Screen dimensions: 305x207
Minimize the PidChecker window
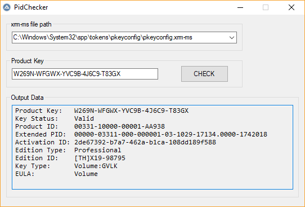click(240, 7)
